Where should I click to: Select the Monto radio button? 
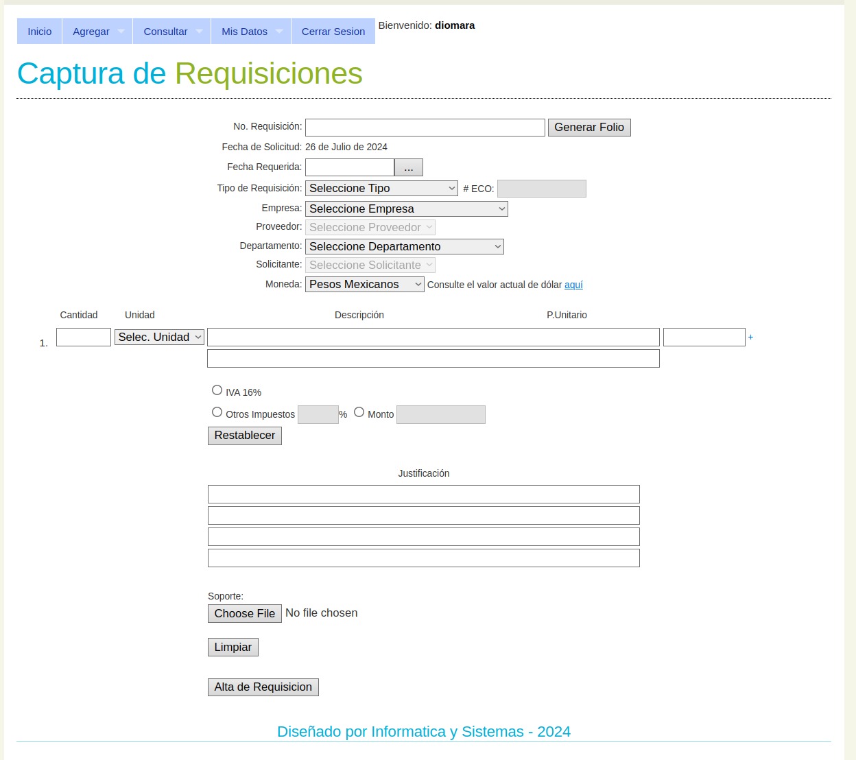coord(359,412)
